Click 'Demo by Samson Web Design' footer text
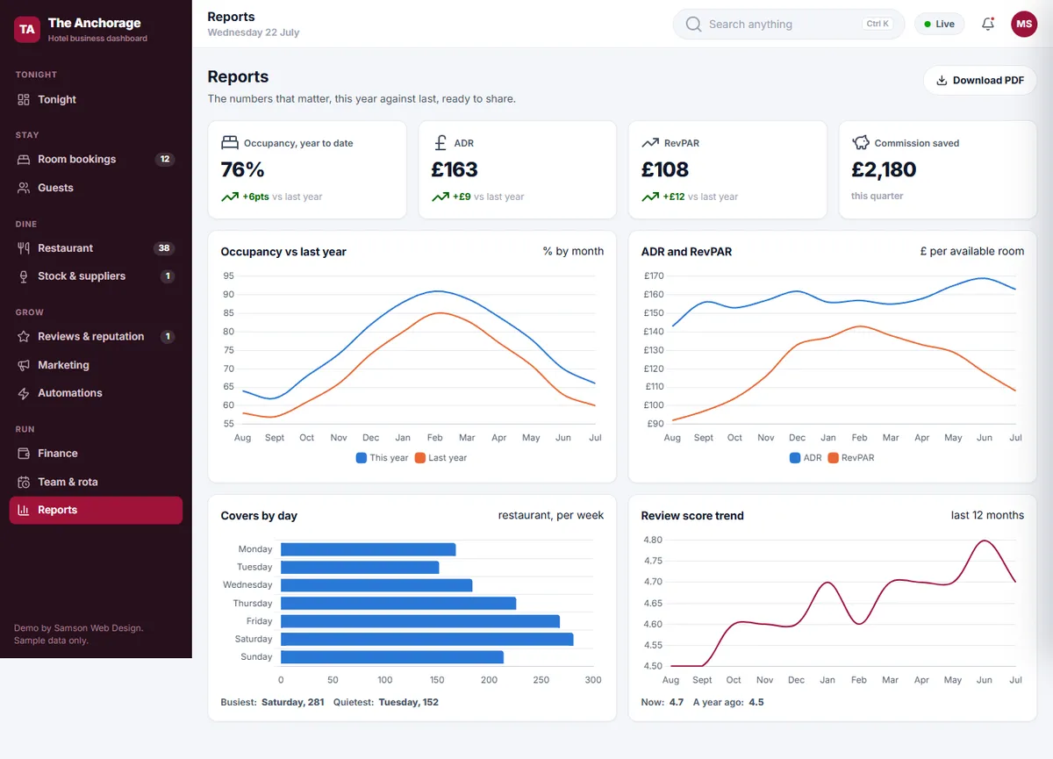Image resolution: width=1053 pixels, height=759 pixels. 79,628
